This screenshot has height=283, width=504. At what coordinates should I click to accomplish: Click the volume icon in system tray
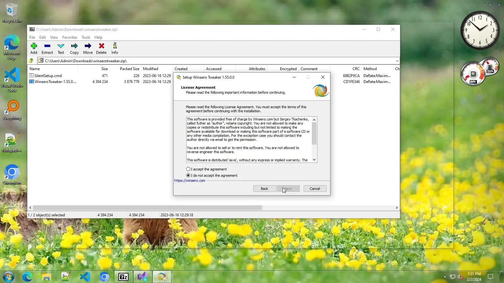(460, 277)
